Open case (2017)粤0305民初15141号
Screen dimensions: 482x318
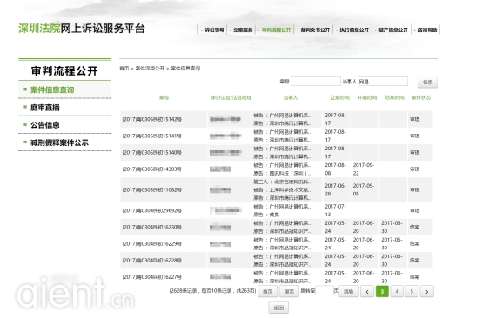(152, 136)
